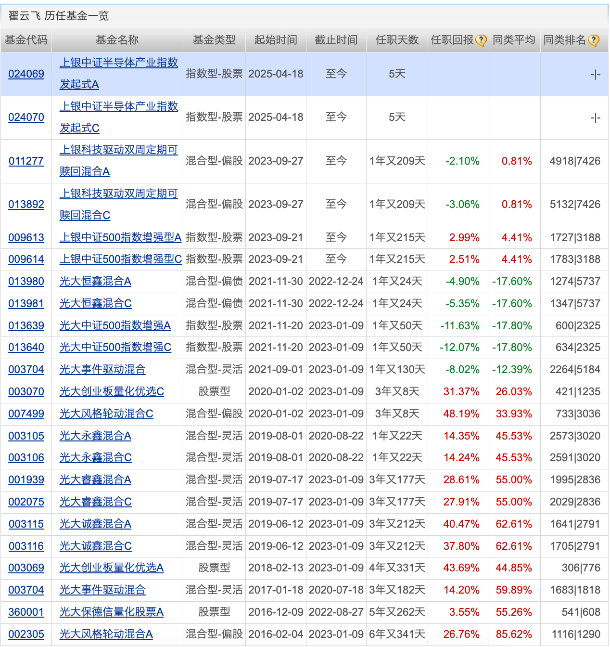The height and width of the screenshot is (647, 610).
Task: Open fund code 013640 link
Action: [26, 347]
